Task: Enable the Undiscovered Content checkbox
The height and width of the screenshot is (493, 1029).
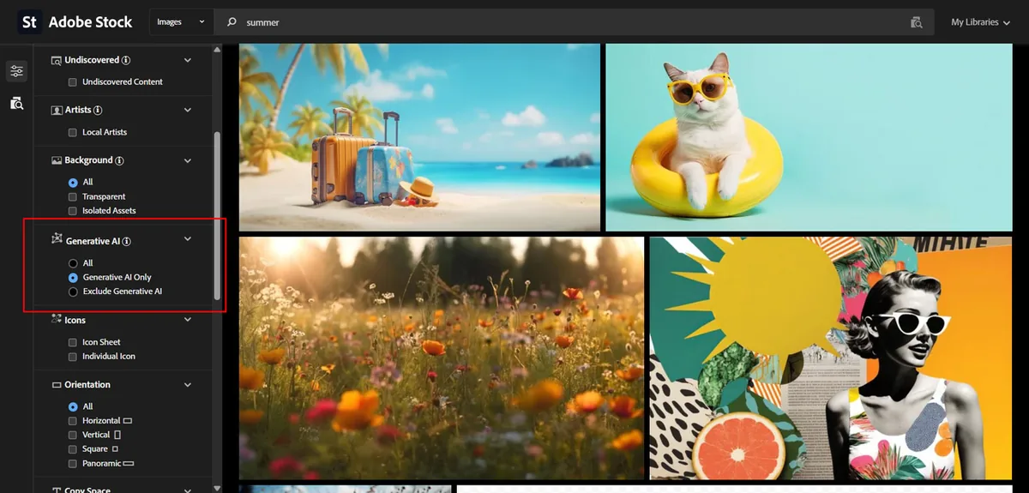Action: pos(73,82)
